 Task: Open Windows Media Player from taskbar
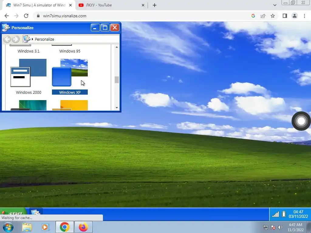[x=46, y=227]
